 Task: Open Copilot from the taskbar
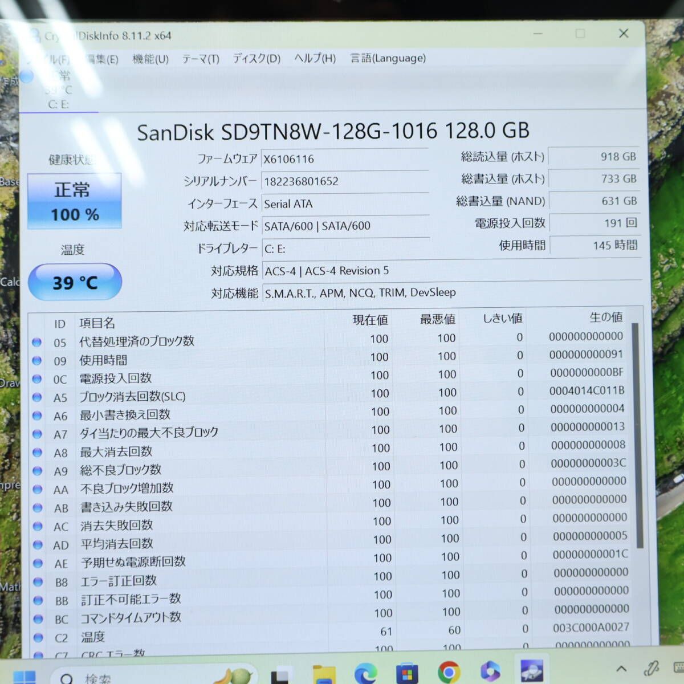[490, 672]
